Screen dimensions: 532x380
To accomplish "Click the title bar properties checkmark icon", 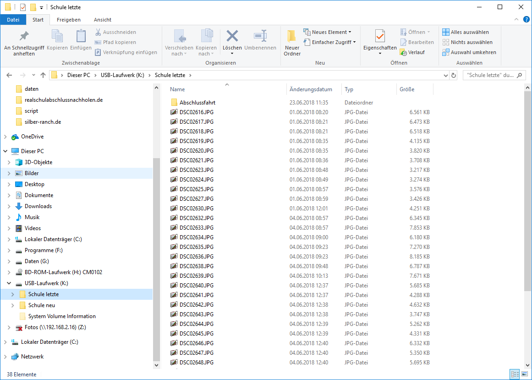I will pos(23,7).
